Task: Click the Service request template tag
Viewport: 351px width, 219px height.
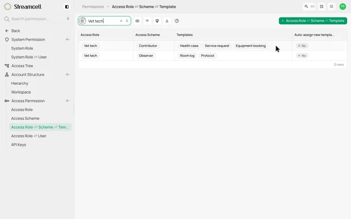Action: coord(217,45)
